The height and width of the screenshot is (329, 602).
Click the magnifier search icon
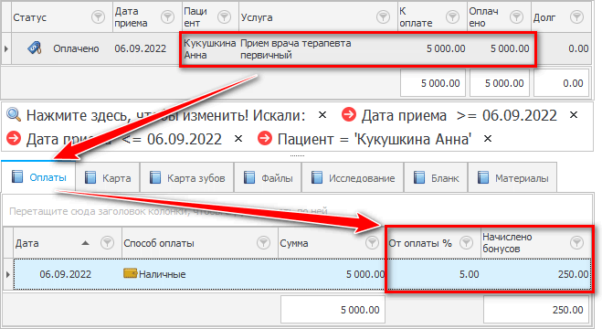pyautogui.click(x=14, y=115)
